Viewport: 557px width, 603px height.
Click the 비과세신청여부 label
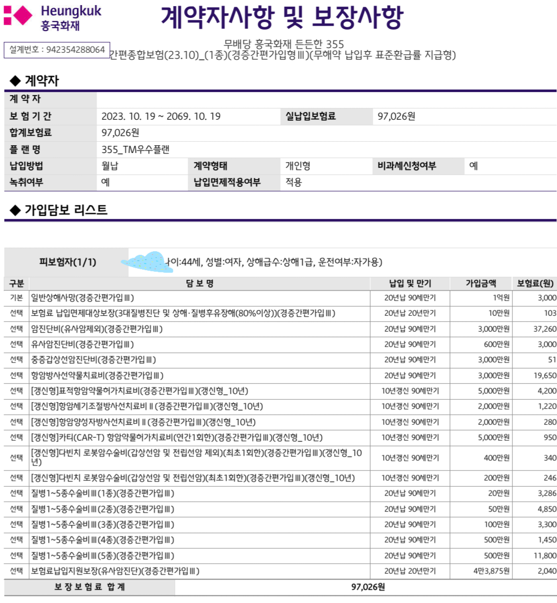407,166
